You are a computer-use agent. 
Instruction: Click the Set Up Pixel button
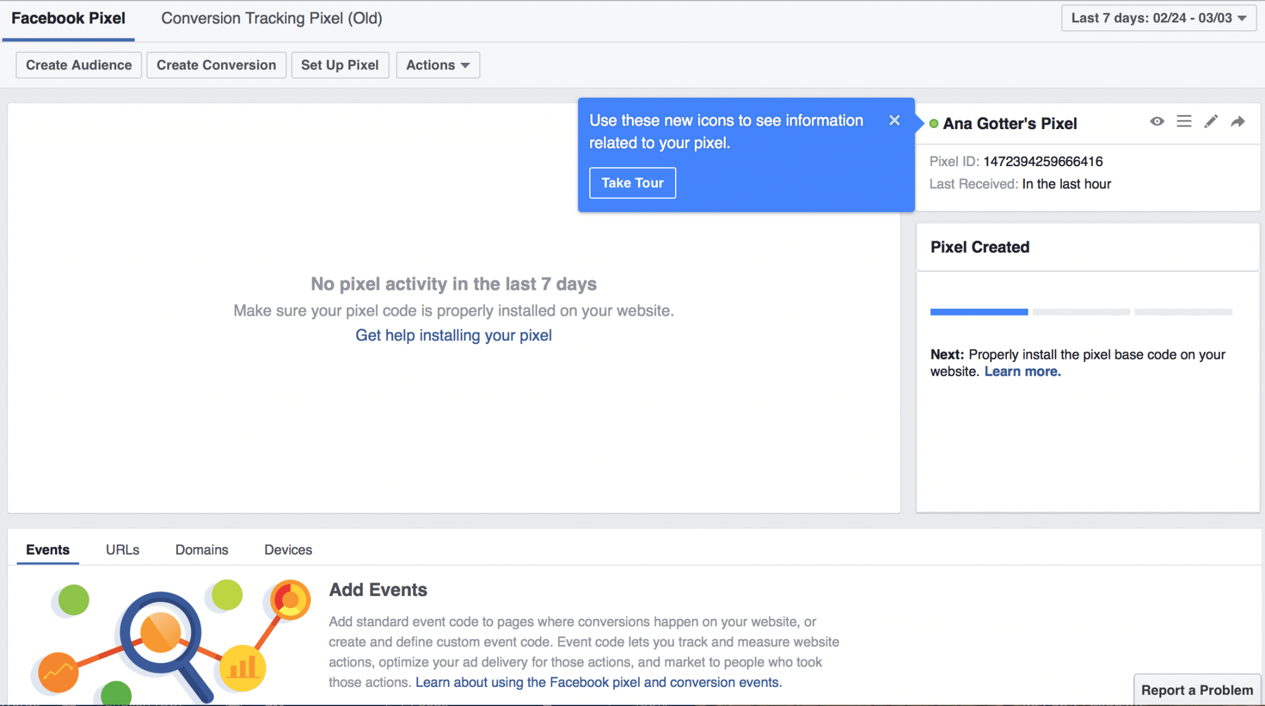pos(340,65)
